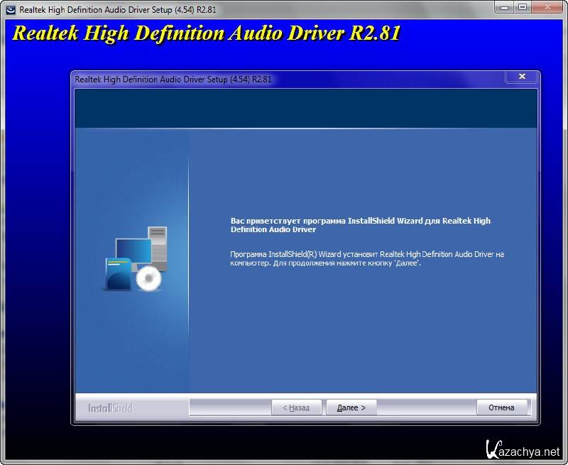
Task: Click the blue software box icon
Action: coord(117,274)
